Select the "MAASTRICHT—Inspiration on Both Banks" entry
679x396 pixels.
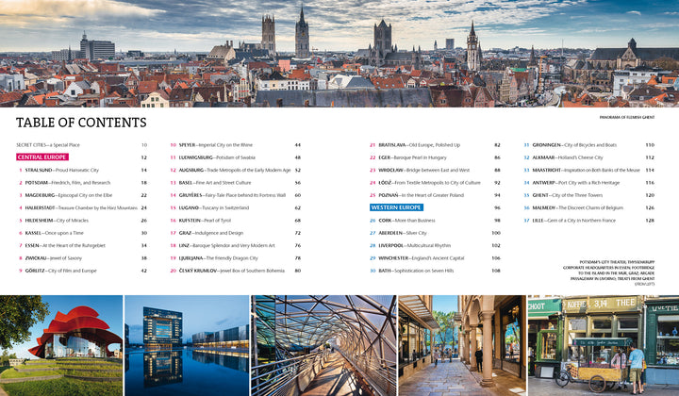pyautogui.click(x=586, y=170)
